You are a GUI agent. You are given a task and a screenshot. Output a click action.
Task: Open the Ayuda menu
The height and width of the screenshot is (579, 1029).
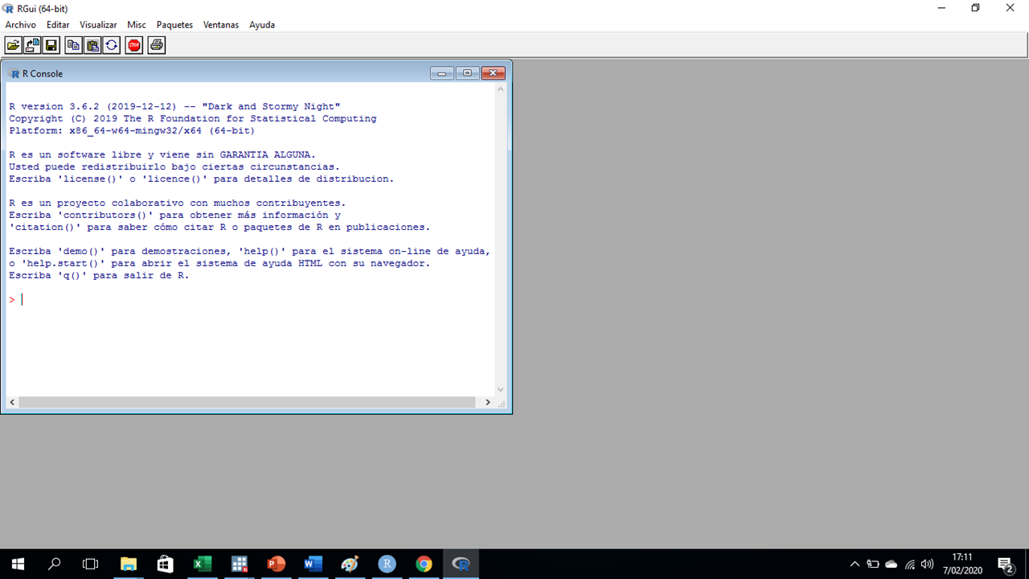click(262, 25)
